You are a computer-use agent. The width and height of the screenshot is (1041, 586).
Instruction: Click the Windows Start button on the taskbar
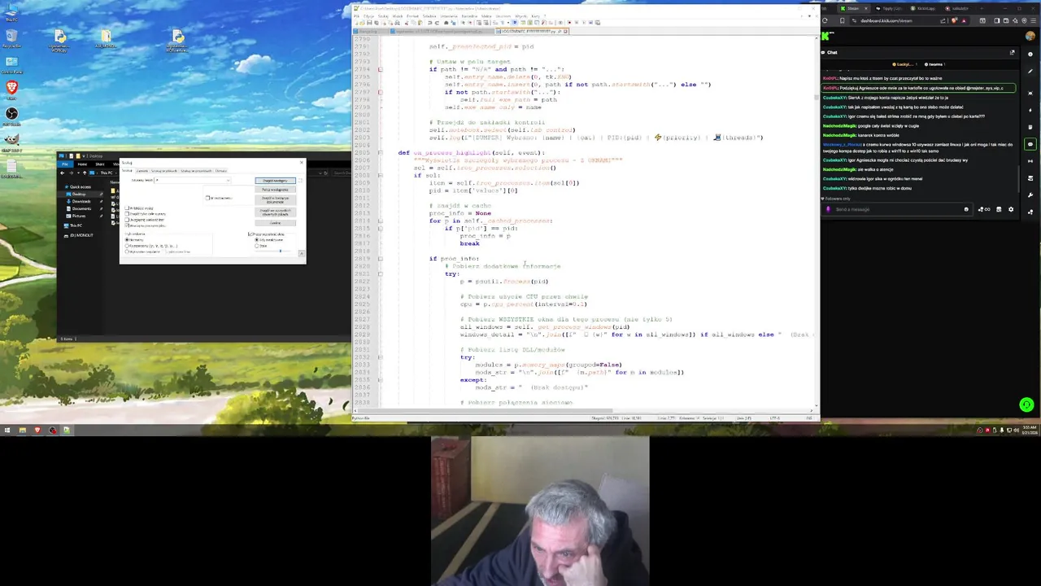coord(7,430)
